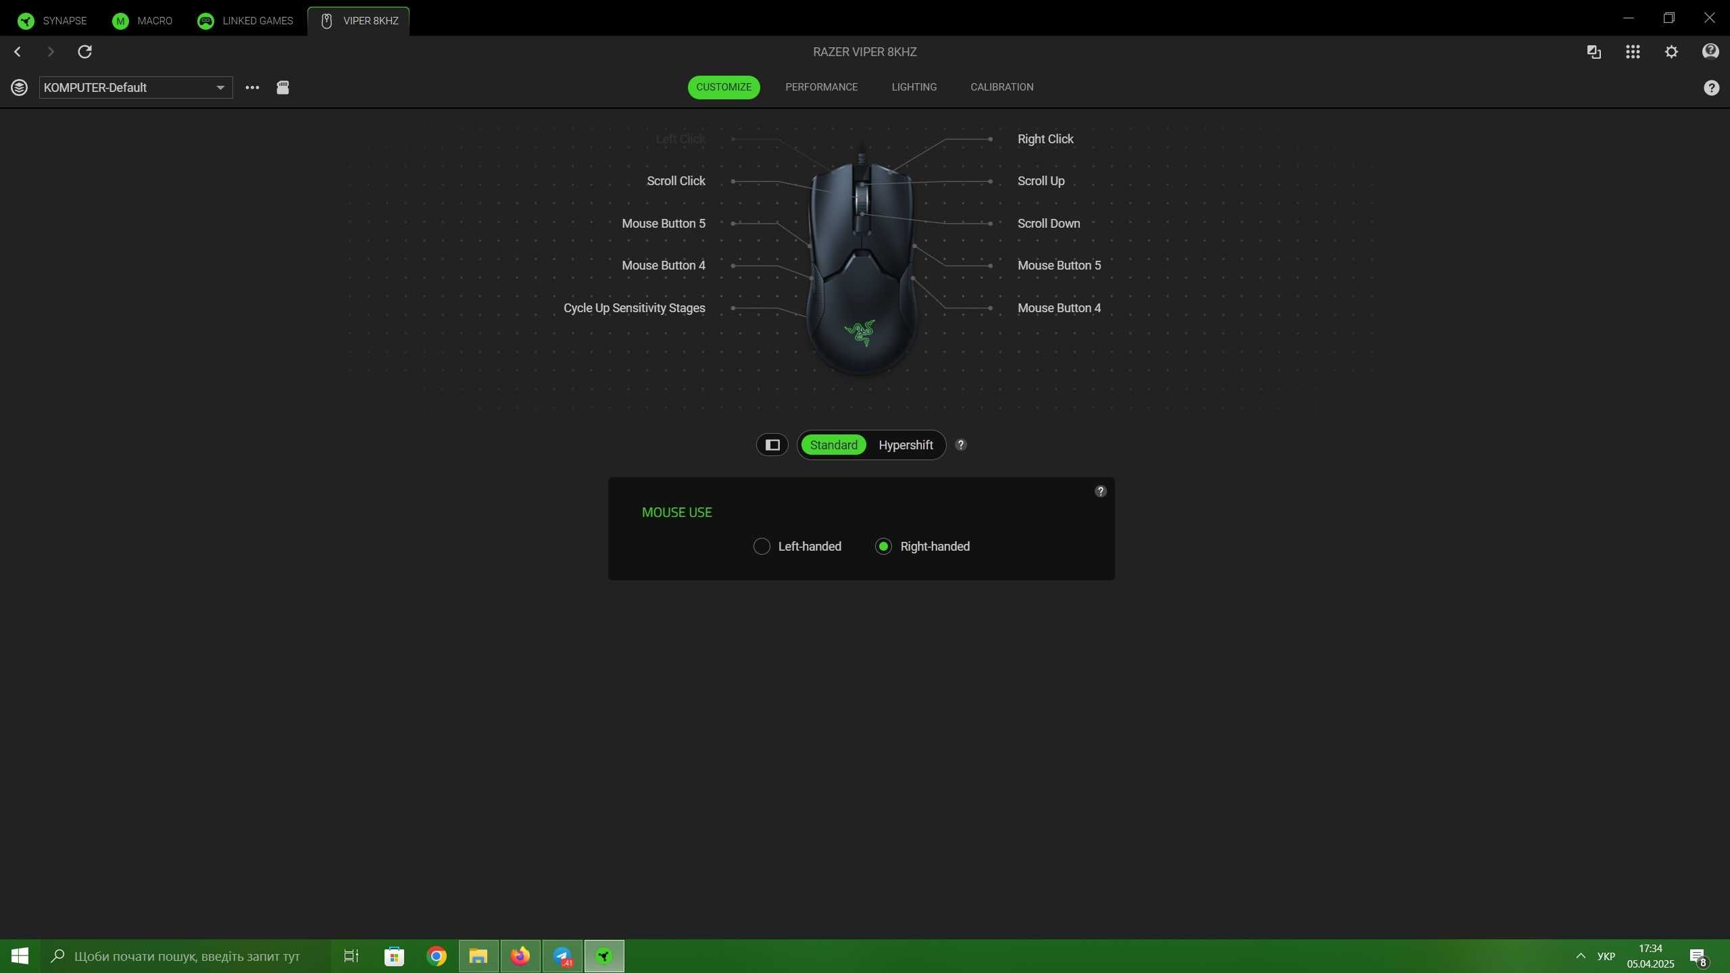Open the Customize page help icon

1711,87
